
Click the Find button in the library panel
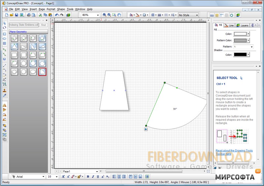(x=44, y=25)
